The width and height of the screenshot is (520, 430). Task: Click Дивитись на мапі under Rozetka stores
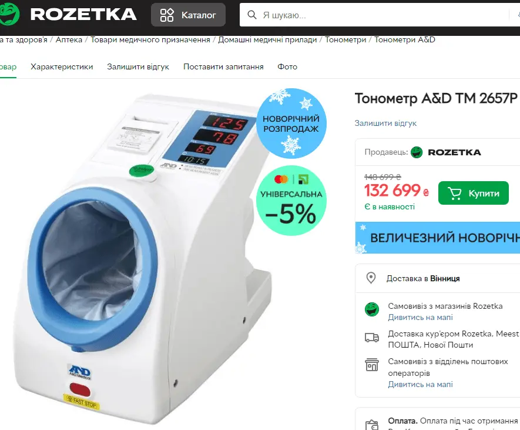(x=420, y=318)
